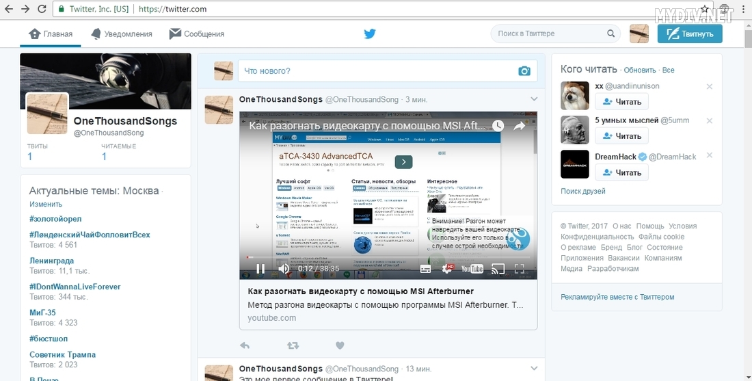The height and width of the screenshot is (381, 752).
Task: Go back with the browser back arrow
Action: 9,9
